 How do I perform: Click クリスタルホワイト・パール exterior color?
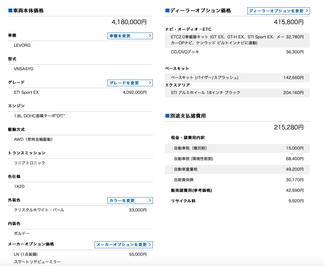pyautogui.click(x=39, y=210)
